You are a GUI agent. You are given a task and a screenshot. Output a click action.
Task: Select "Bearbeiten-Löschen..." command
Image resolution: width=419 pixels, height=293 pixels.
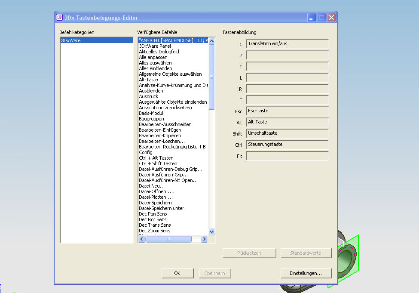point(173,141)
